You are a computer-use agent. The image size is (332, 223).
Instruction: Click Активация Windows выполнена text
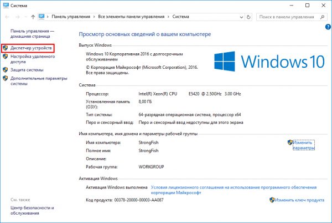click(117, 187)
